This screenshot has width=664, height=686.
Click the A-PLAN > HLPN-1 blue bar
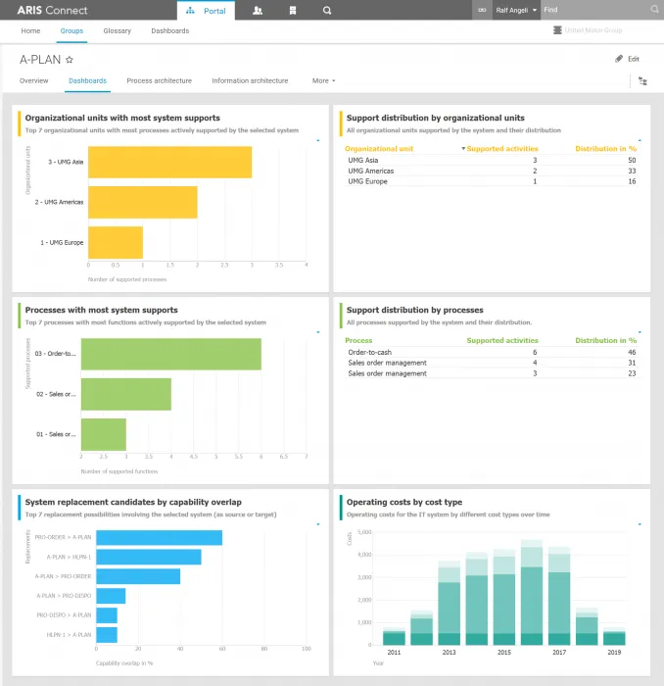pyautogui.click(x=149, y=557)
